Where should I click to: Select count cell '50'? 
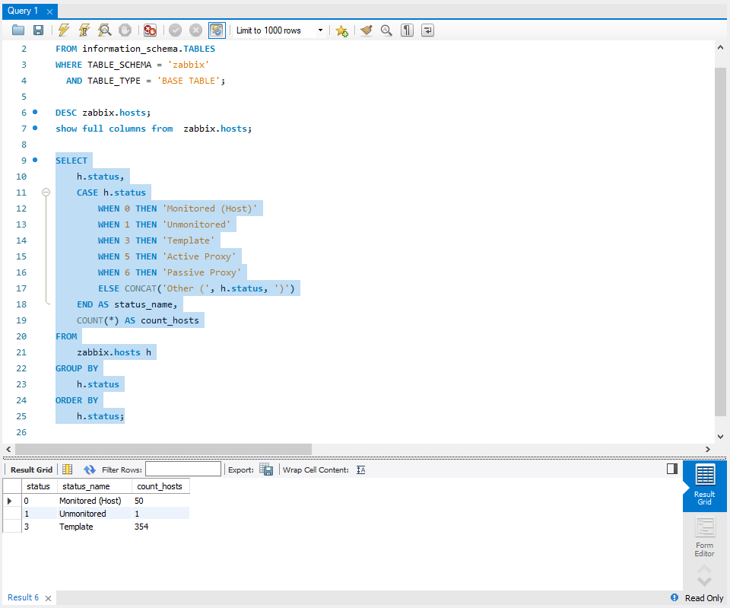click(160, 501)
